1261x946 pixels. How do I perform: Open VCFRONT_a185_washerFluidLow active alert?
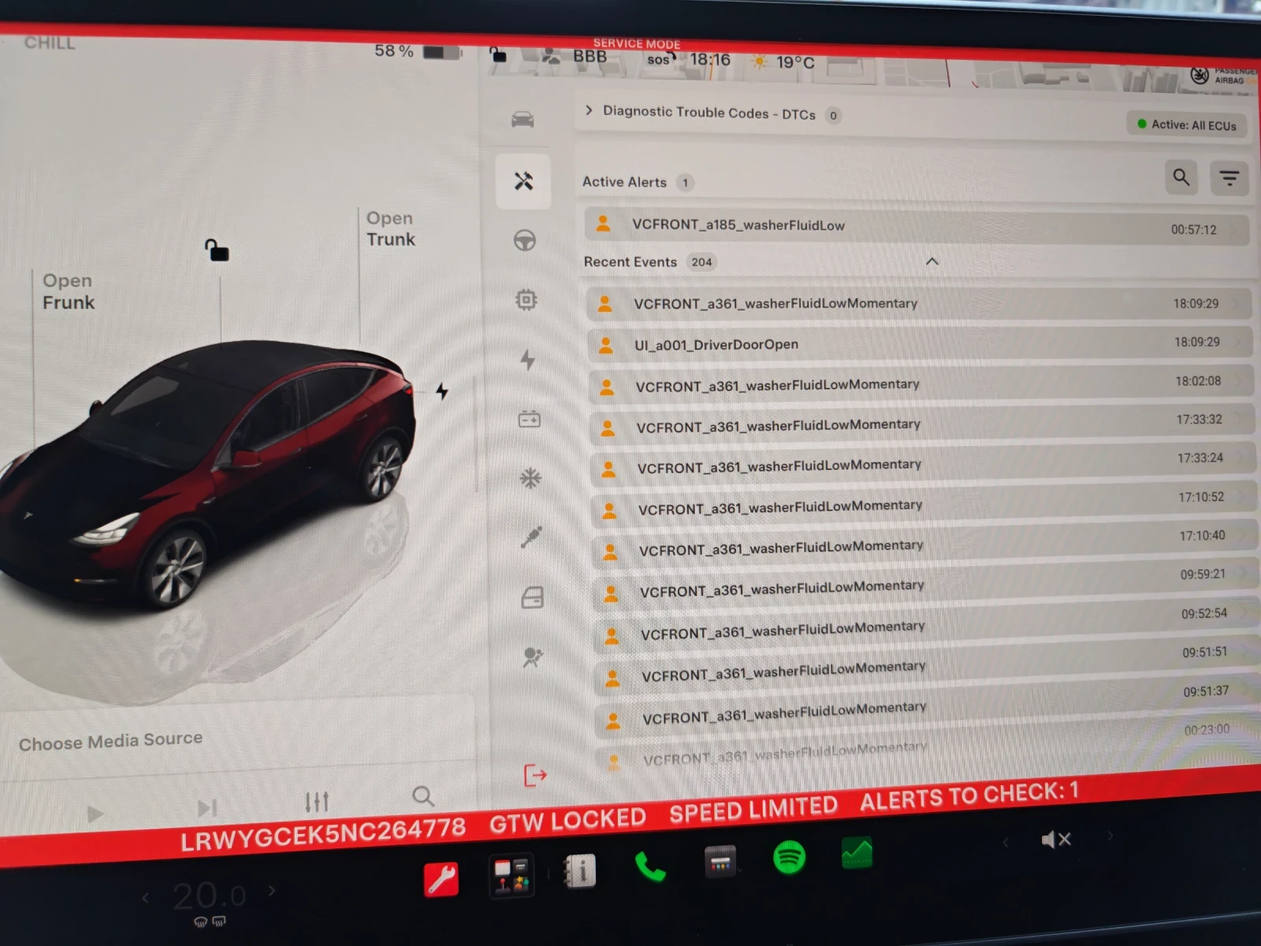point(917,227)
